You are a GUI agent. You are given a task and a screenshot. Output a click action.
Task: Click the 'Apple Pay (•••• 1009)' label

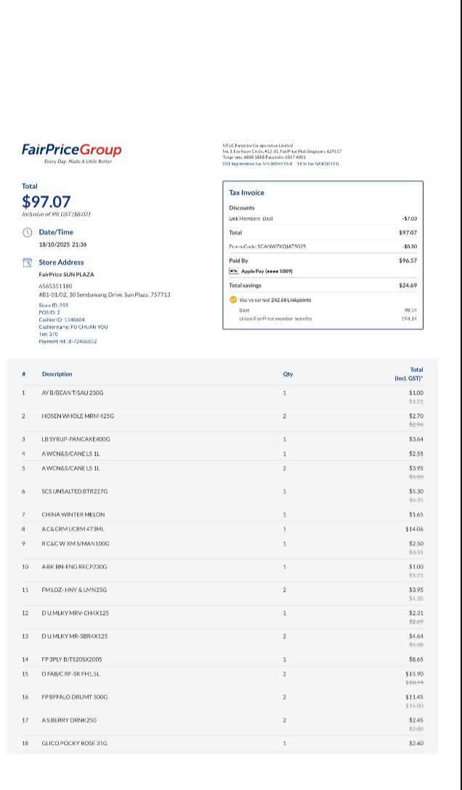[x=267, y=271]
